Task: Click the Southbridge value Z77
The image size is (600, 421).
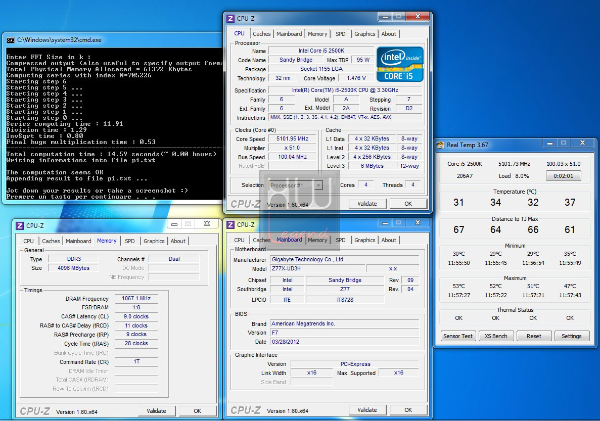Action: coord(345,289)
